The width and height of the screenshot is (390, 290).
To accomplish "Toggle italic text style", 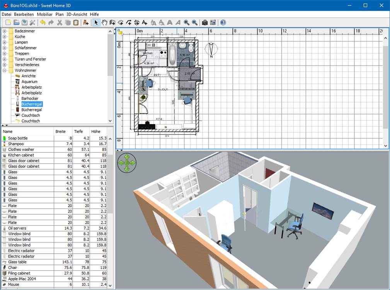I will (178, 23).
